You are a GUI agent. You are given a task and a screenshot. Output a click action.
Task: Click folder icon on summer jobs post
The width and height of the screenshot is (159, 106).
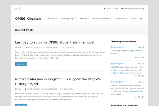[44, 47]
